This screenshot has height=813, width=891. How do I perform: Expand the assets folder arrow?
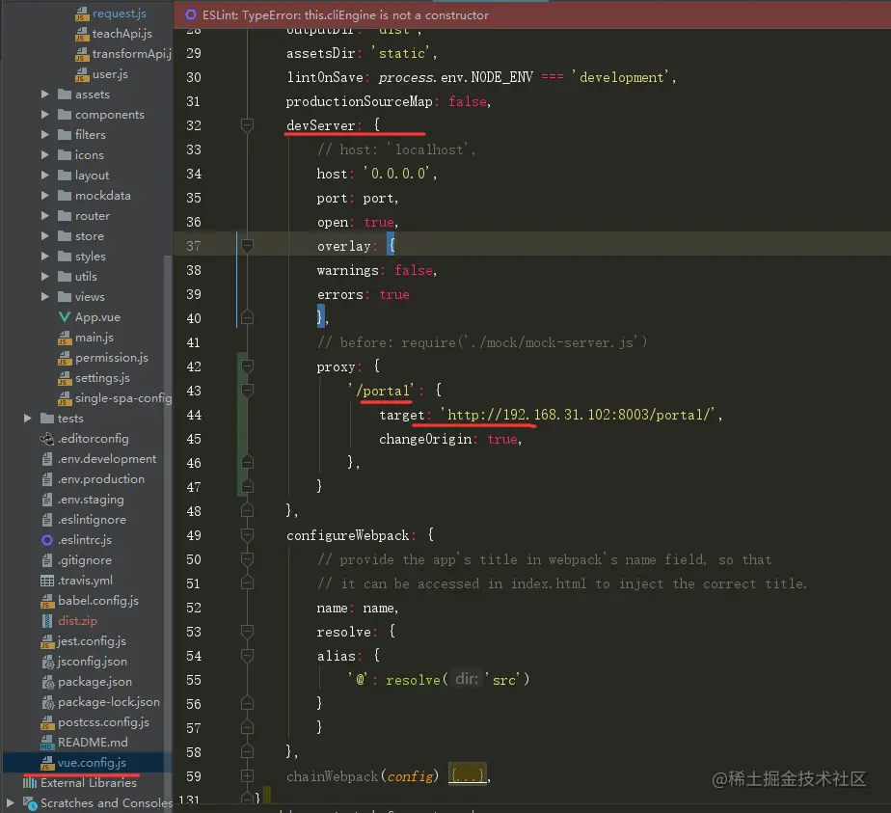point(45,95)
